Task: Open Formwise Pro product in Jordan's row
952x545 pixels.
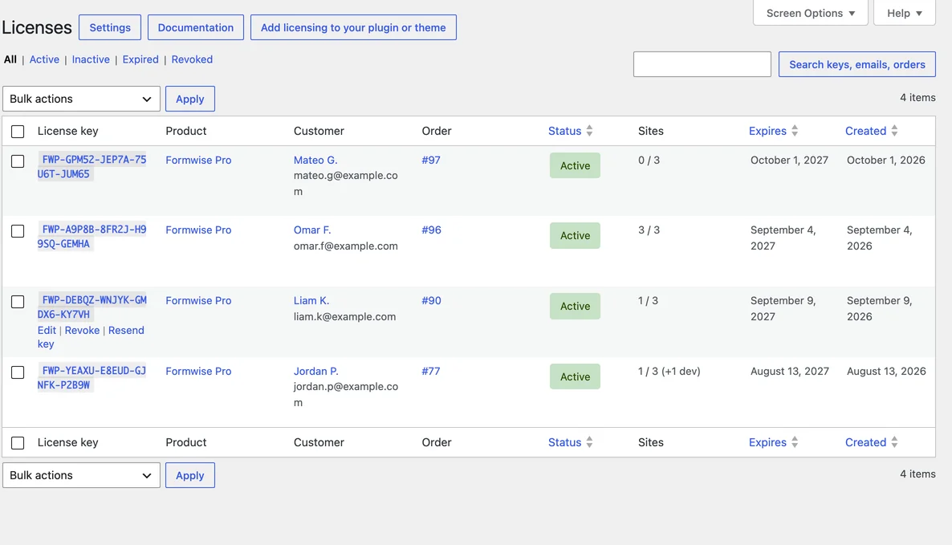Action: 198,371
